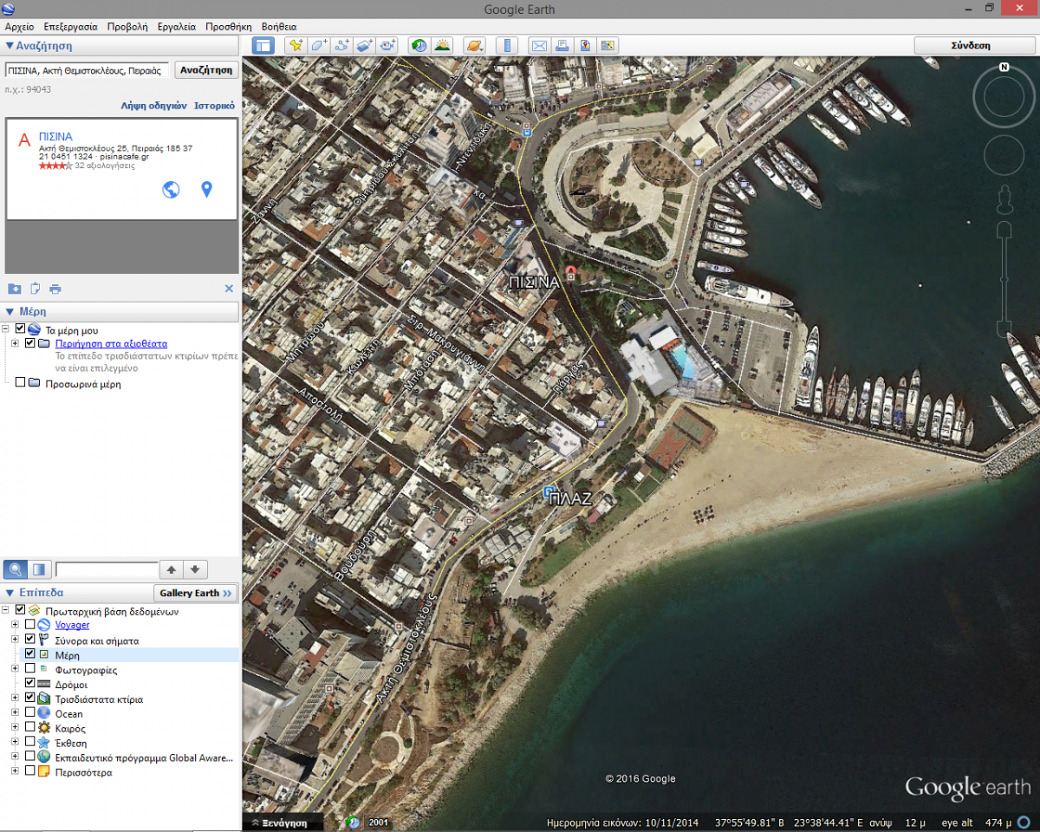Open the Προσθήκη menu
Viewport: 1040px width, 832px height.
coord(228,27)
